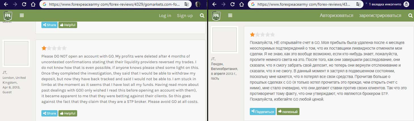
Task: Click the orange star rating in the Russian review
Action: click(x=252, y=35)
